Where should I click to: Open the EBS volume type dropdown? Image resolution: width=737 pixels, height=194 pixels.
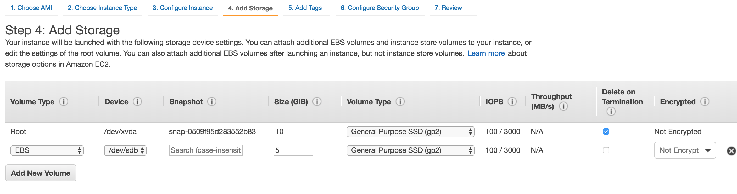point(47,150)
